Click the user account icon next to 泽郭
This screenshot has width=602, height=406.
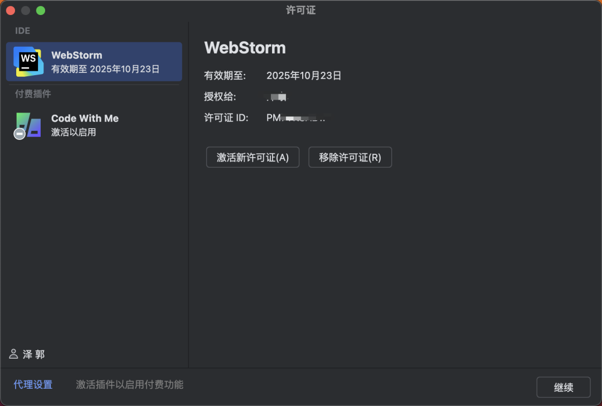(13, 354)
